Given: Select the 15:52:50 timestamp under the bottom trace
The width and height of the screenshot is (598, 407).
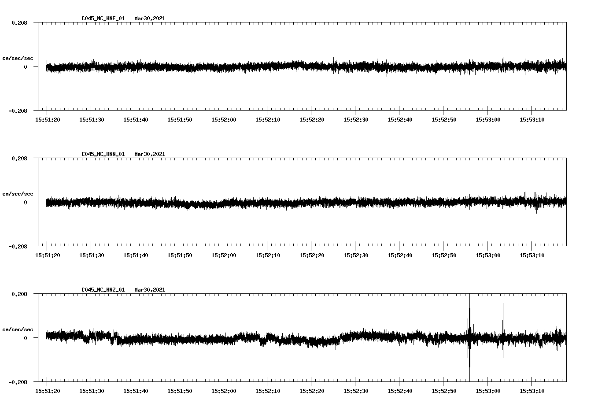Looking at the screenshot, I should pyautogui.click(x=443, y=390).
